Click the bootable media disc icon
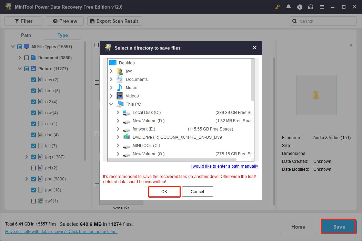 click(300, 7)
